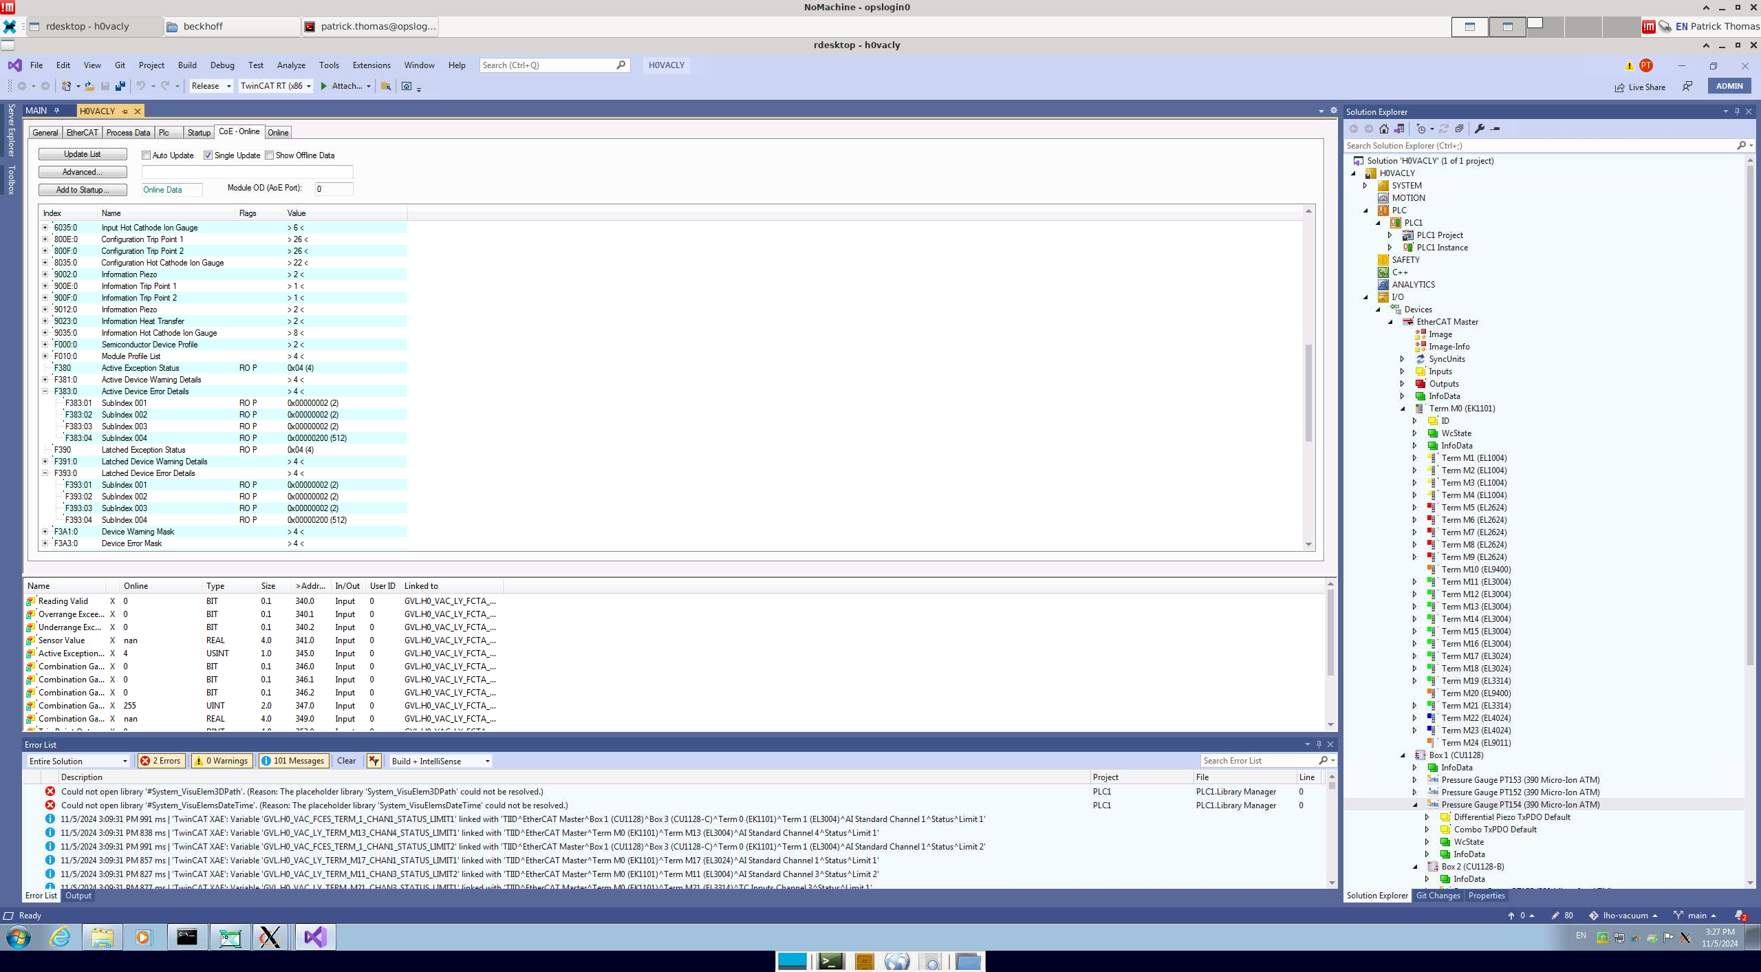
Task: Expand the SYSTEM node in Solution Explorer
Action: (x=1365, y=186)
